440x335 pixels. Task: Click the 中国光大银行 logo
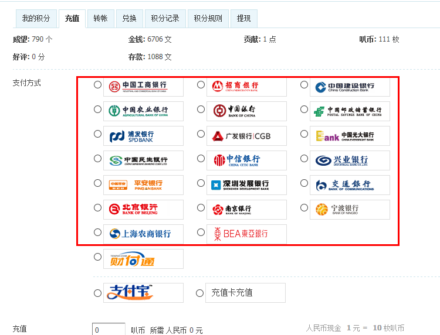(350, 136)
